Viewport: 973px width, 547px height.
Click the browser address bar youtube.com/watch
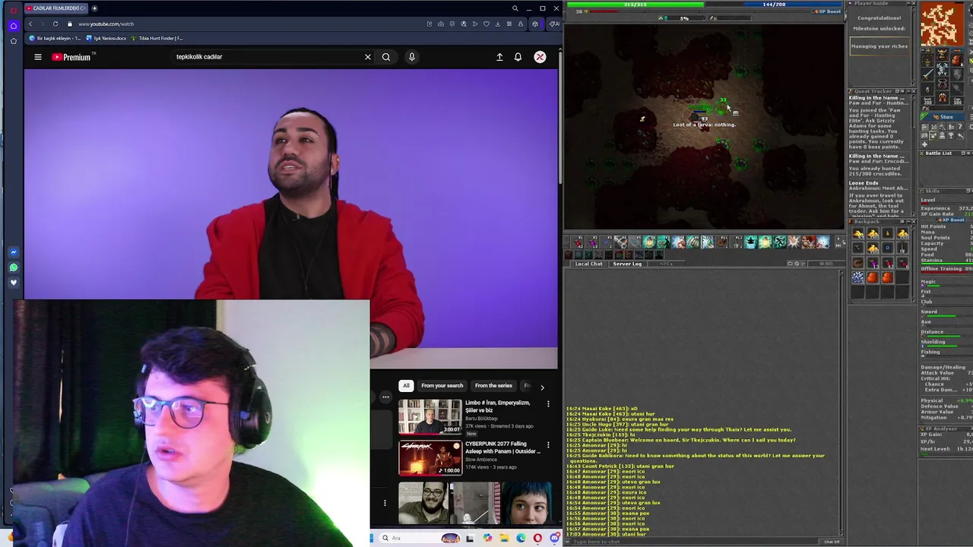[106, 24]
